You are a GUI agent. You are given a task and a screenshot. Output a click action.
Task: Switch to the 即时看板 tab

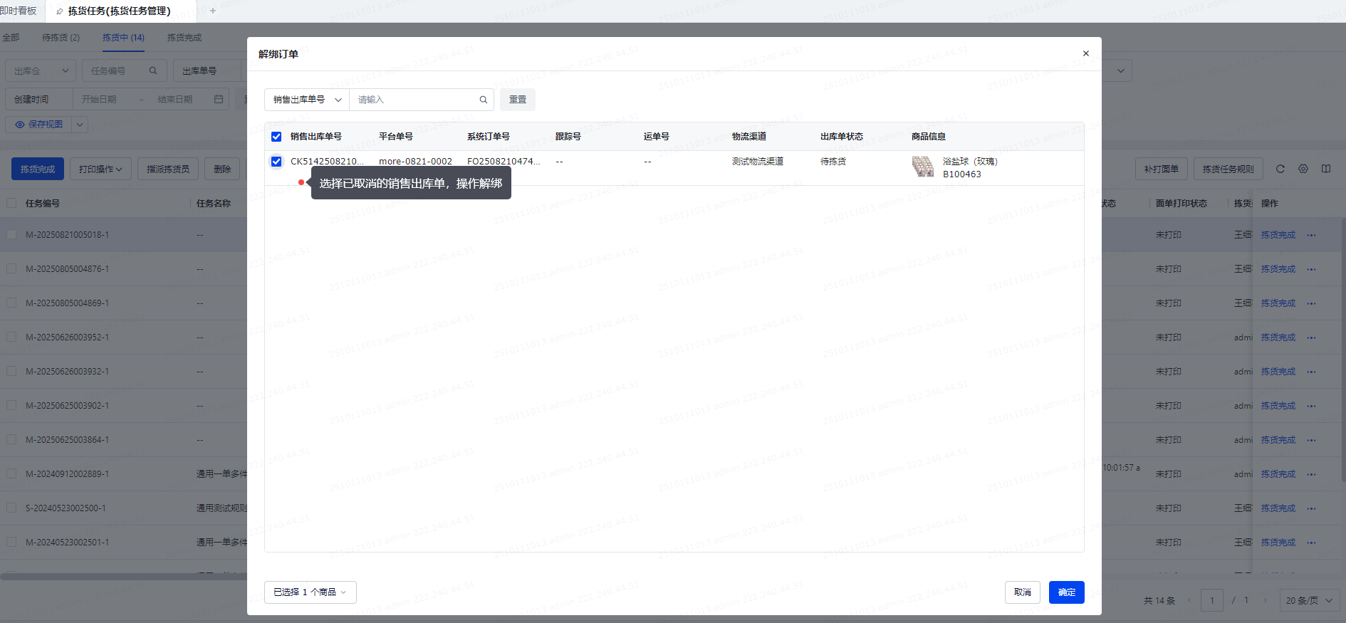[x=19, y=11]
